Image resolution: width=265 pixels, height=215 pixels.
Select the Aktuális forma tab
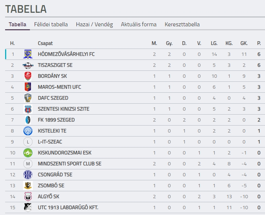click(x=139, y=24)
